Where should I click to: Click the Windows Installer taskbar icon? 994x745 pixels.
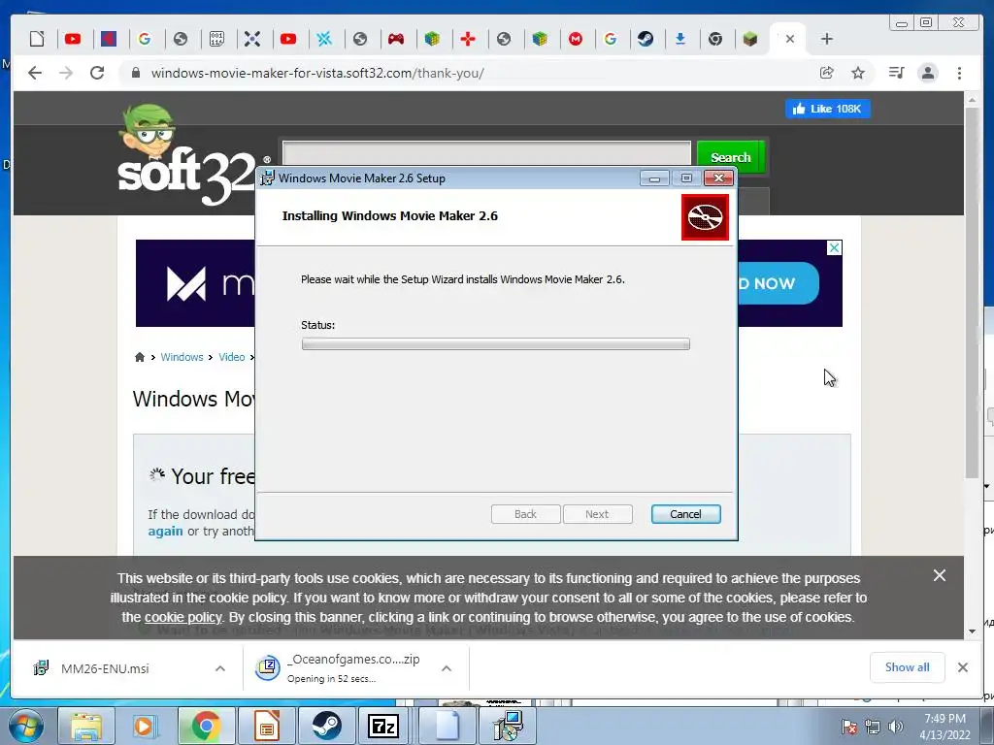[x=507, y=726]
